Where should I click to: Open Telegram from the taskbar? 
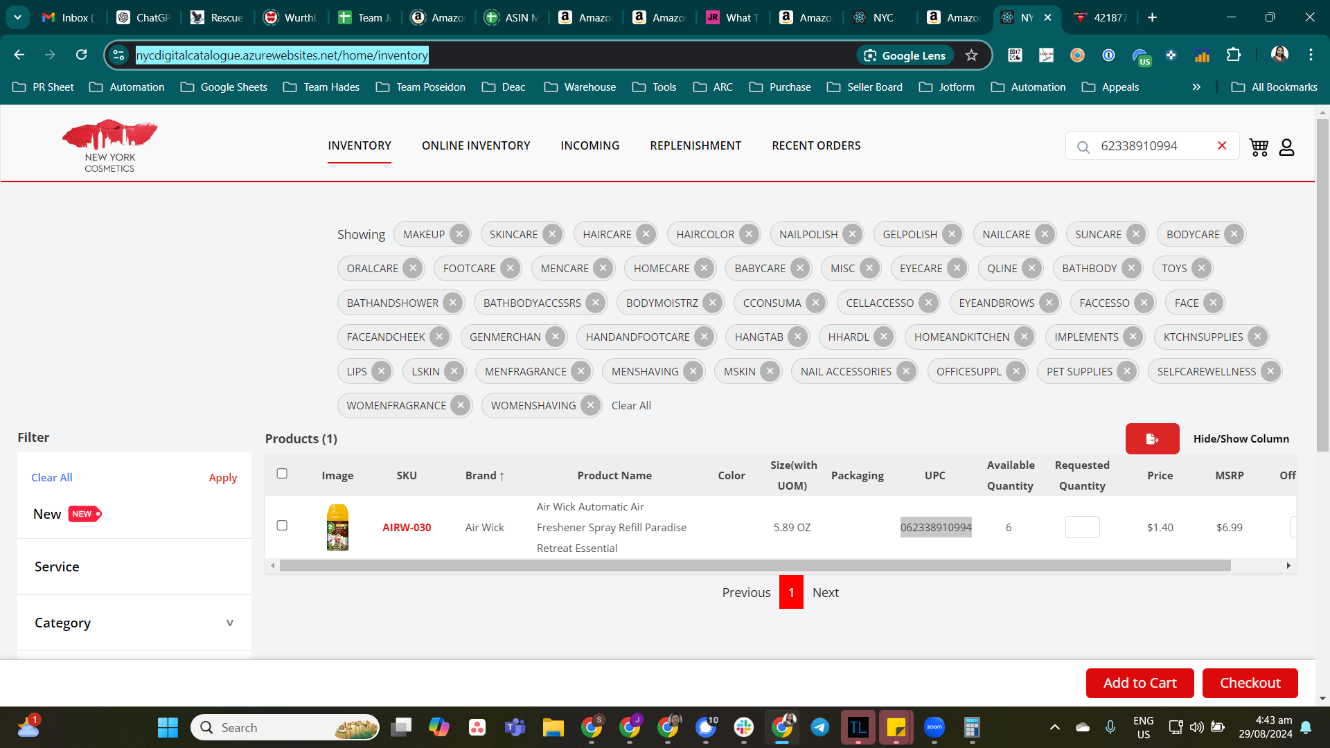(x=820, y=727)
